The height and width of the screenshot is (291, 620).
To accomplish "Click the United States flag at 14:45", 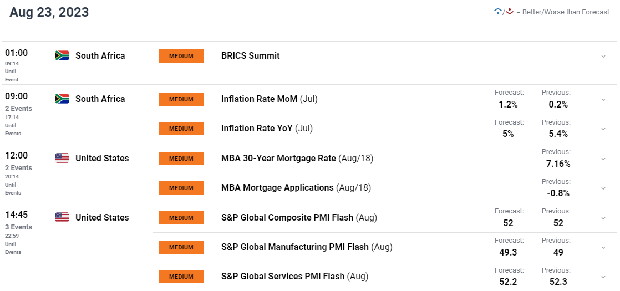I will click(x=62, y=217).
